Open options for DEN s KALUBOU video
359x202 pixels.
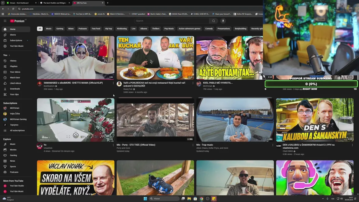353,145
